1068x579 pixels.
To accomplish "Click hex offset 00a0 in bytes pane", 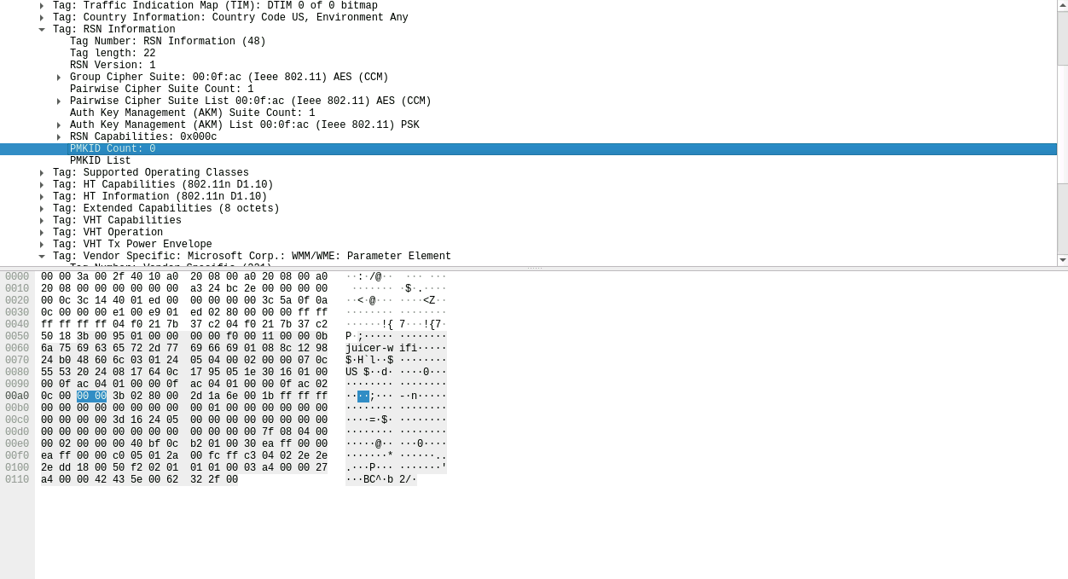I will 17,396.
